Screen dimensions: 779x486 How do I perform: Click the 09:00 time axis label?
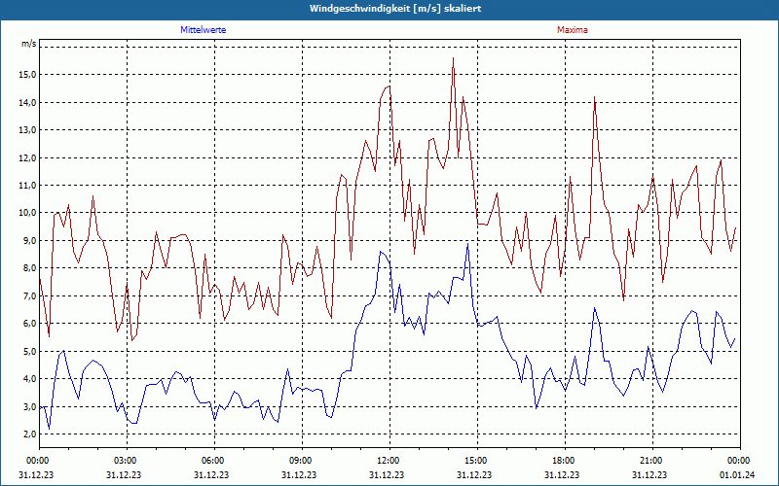300,461
